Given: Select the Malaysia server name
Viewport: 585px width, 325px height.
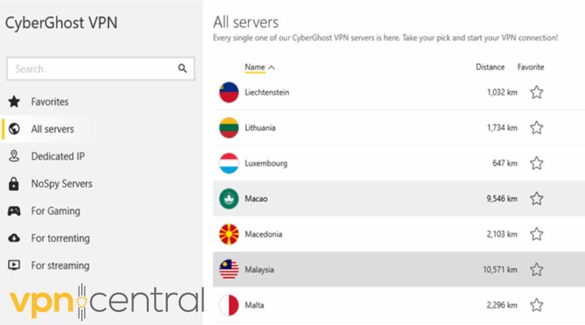Looking at the screenshot, I should pyautogui.click(x=259, y=270).
